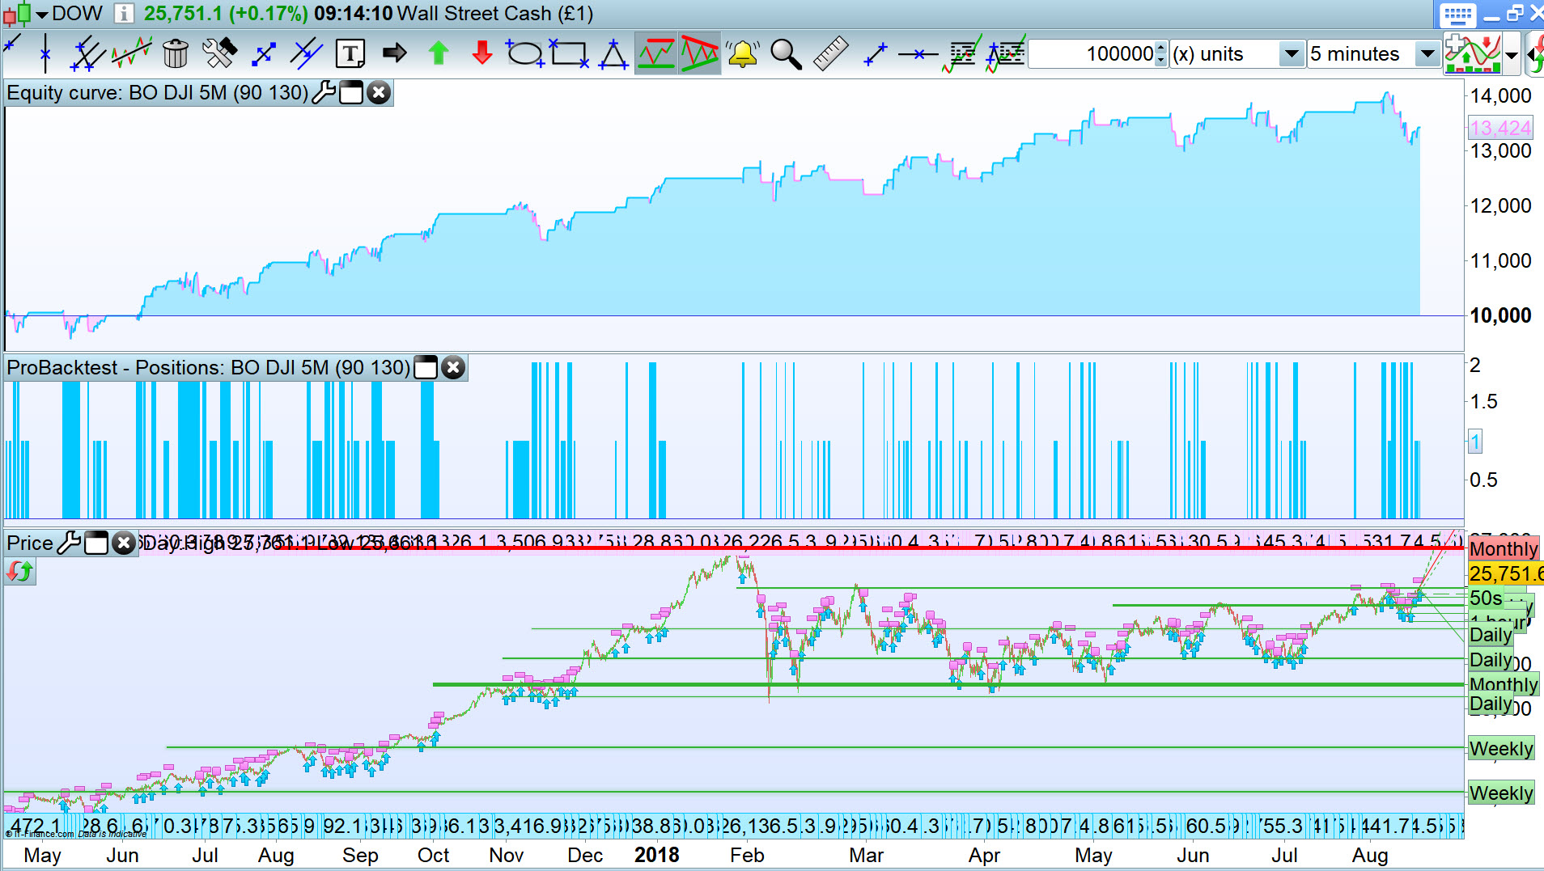The height and width of the screenshot is (871, 1544).
Task: Expand the chart style arrow next to DOW
Action: 41,14
